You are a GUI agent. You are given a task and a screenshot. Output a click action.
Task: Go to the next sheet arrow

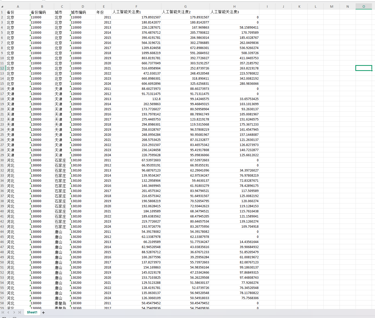pos(14,312)
